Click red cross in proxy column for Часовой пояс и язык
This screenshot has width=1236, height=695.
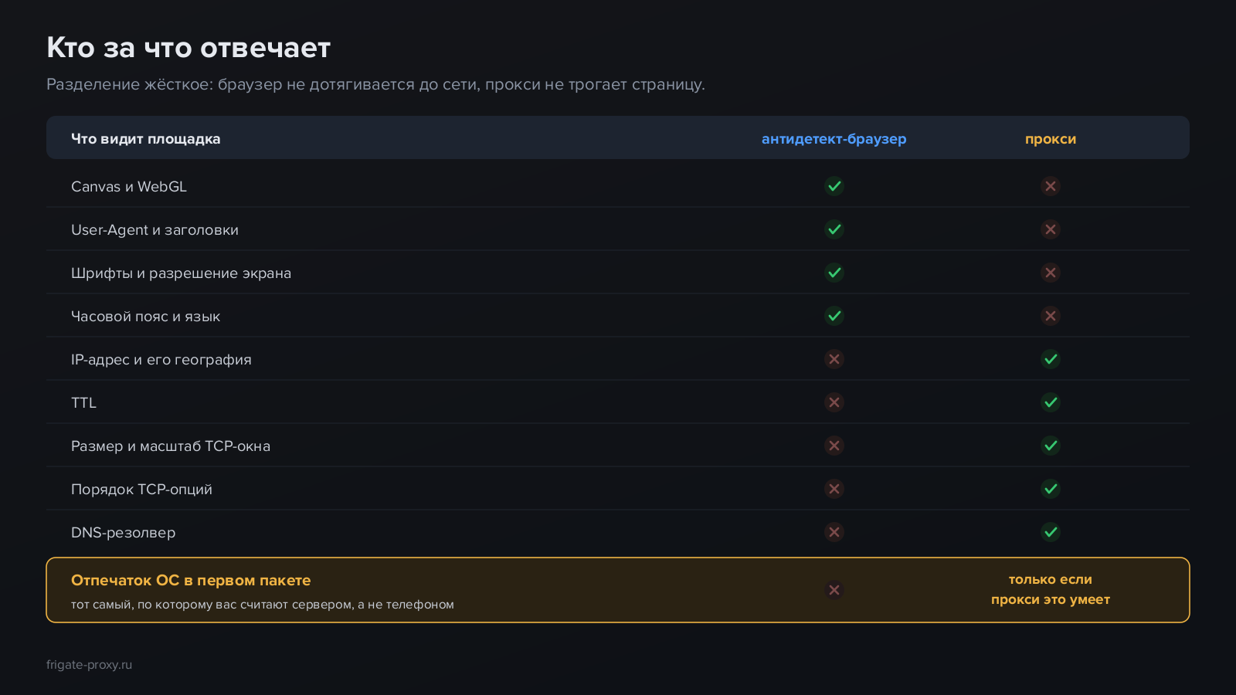pos(1051,316)
